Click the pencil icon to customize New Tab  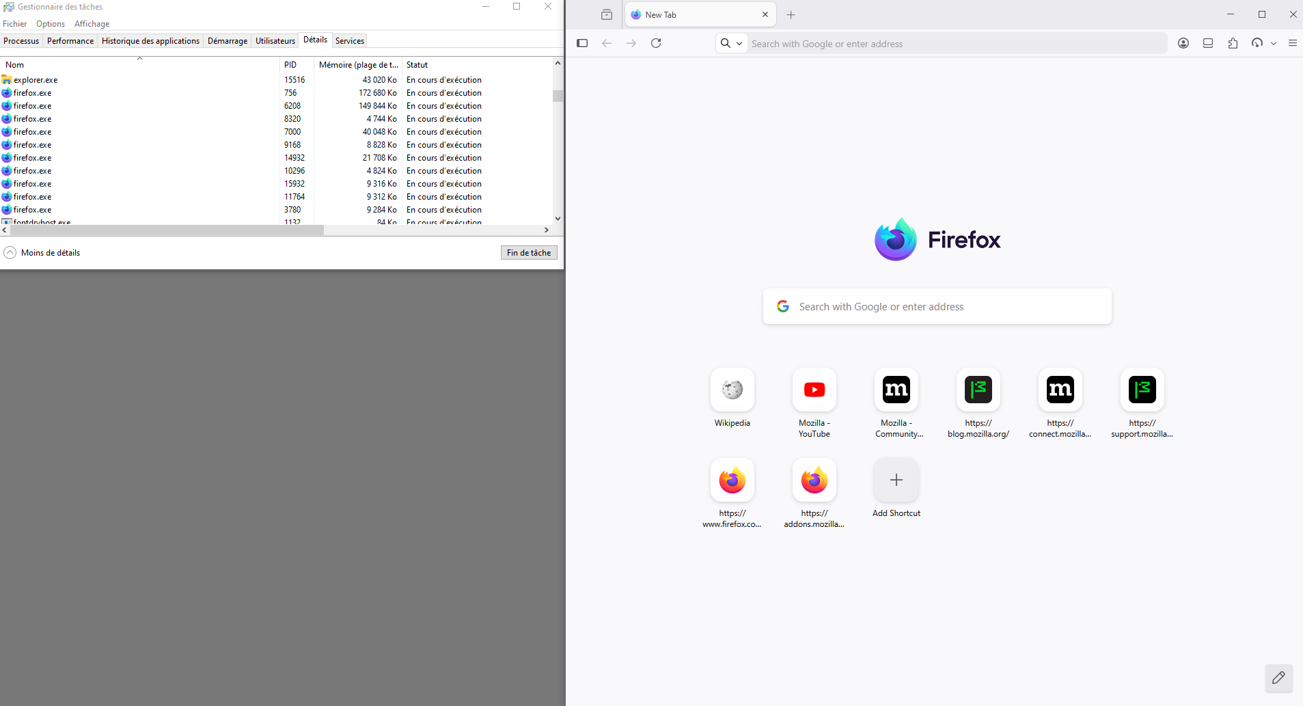coord(1278,678)
